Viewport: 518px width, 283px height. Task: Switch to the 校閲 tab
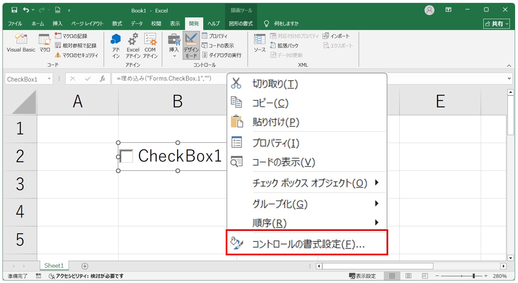point(156,24)
